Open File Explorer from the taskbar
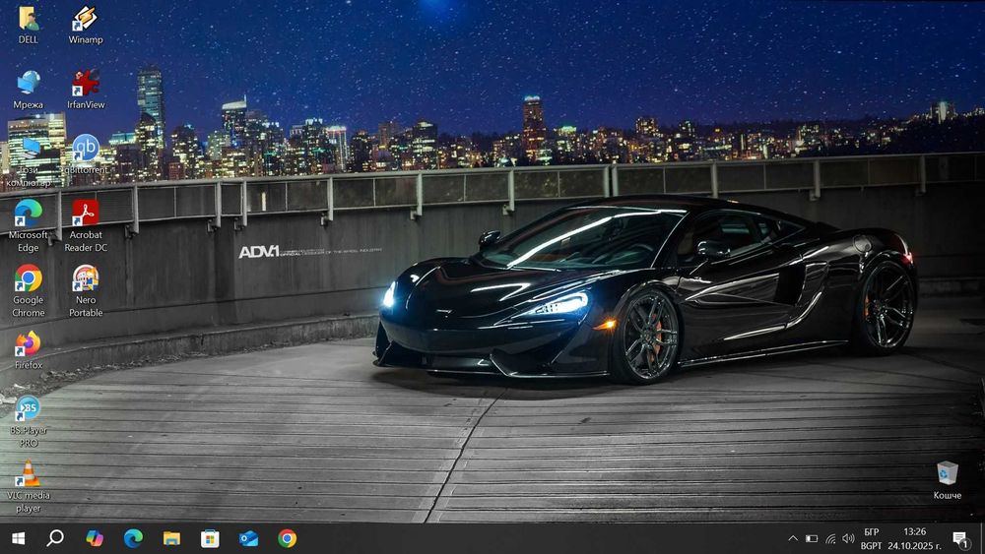This screenshot has width=985, height=554. [171, 538]
